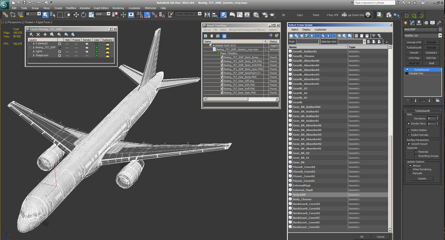Enable Isoline Display checkbox

(409, 130)
